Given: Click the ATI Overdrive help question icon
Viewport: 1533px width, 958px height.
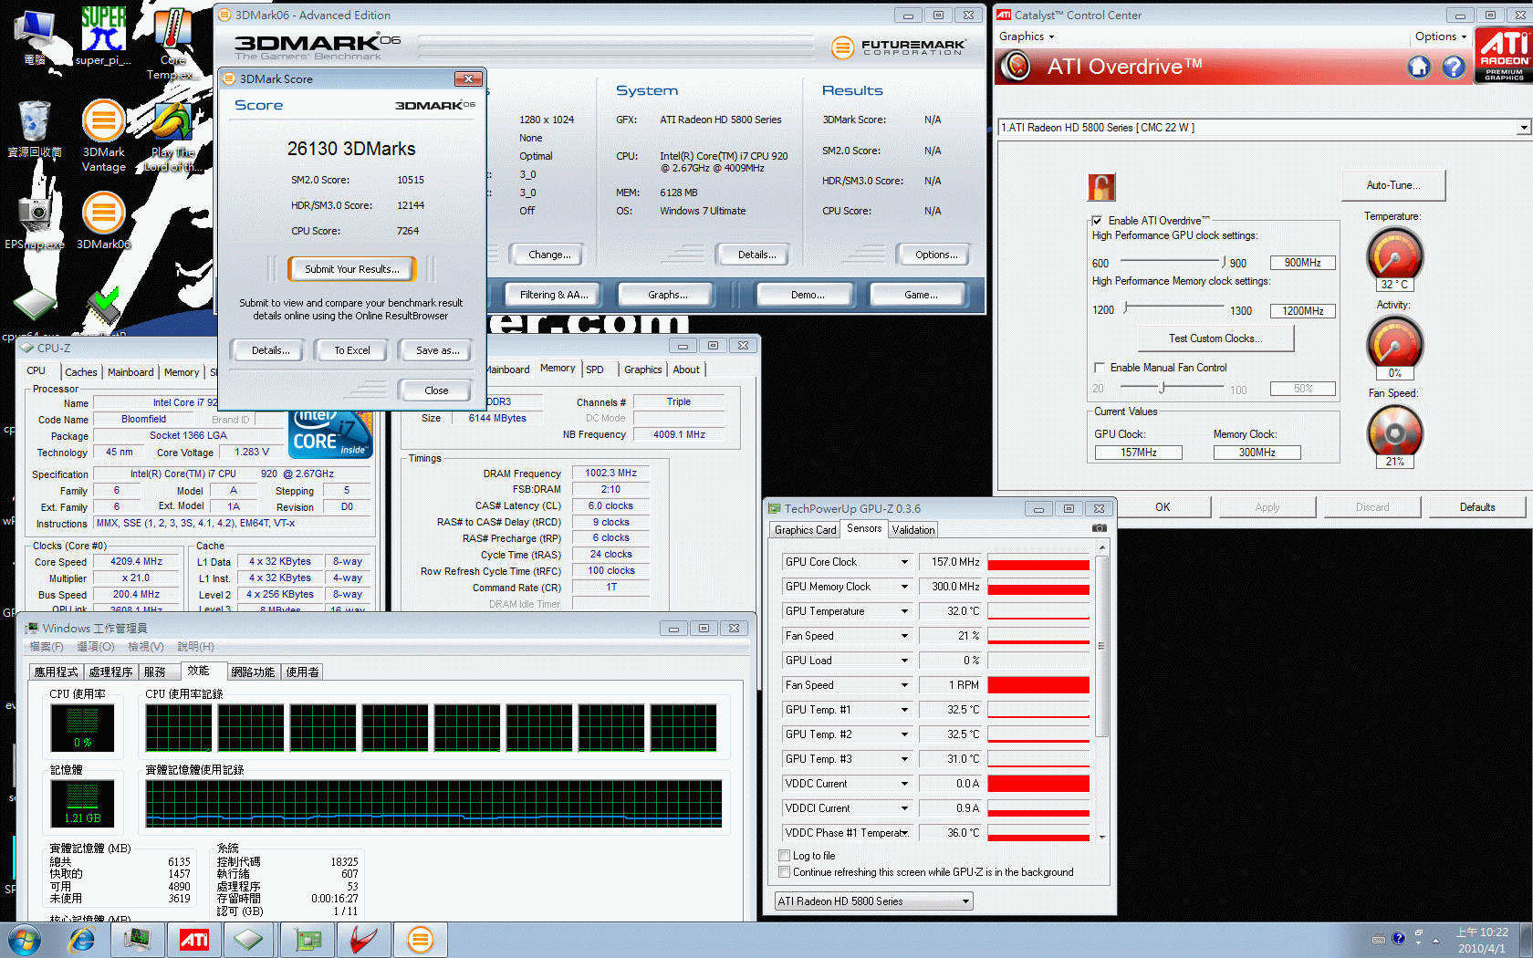Looking at the screenshot, I should (1454, 67).
